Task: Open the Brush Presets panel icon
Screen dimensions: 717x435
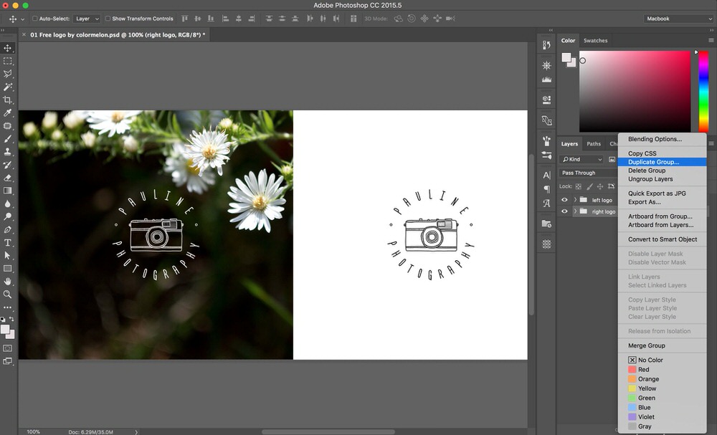Action: [546, 140]
